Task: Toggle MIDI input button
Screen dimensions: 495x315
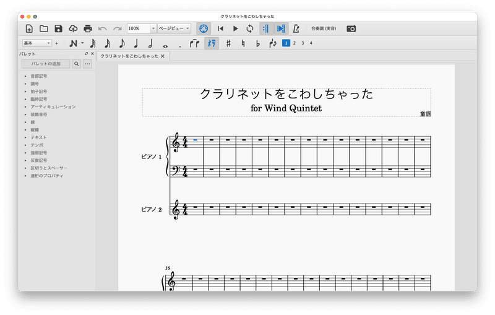Action: (x=204, y=28)
